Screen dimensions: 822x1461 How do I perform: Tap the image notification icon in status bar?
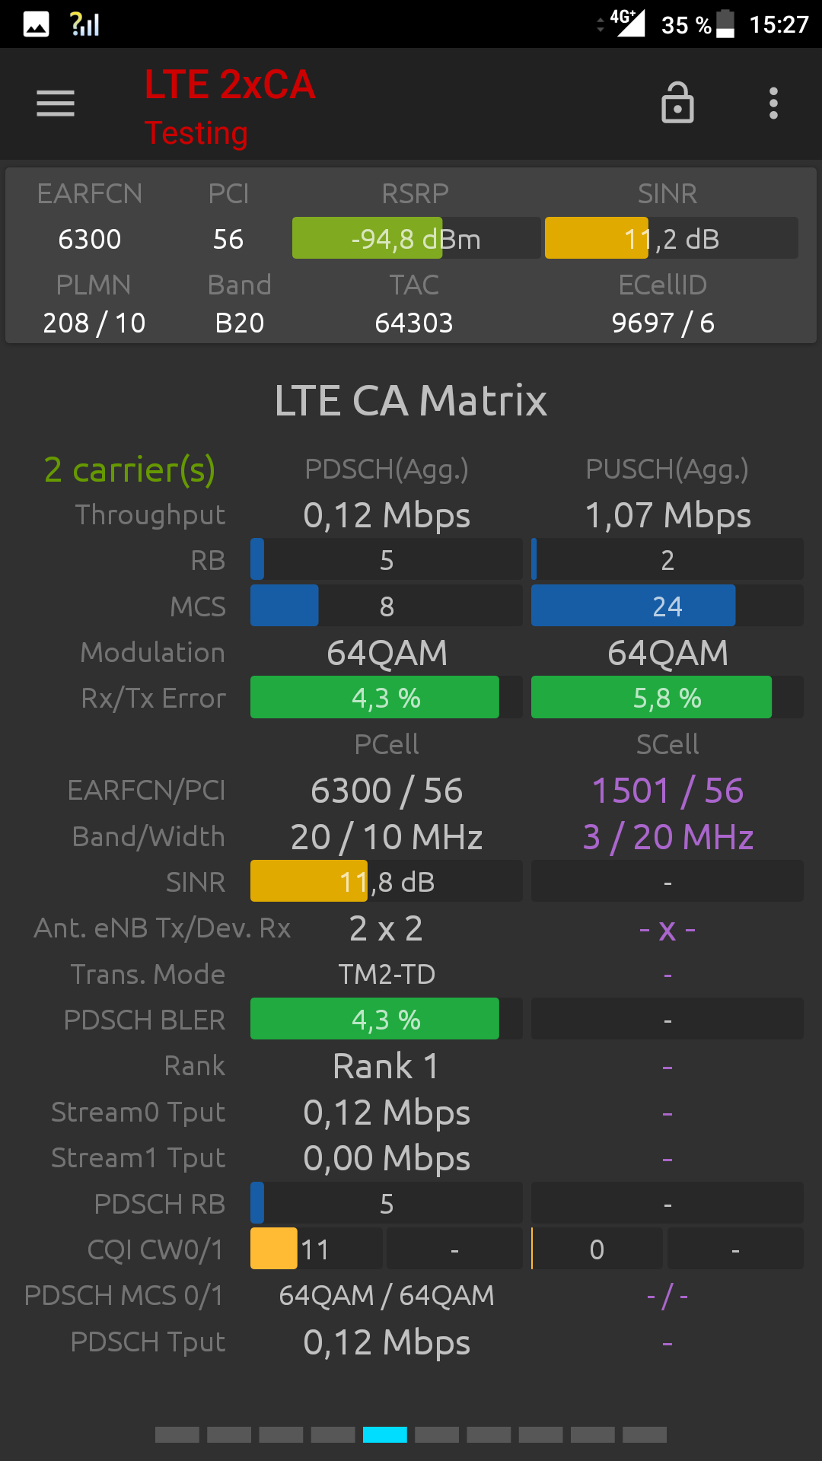[36, 24]
